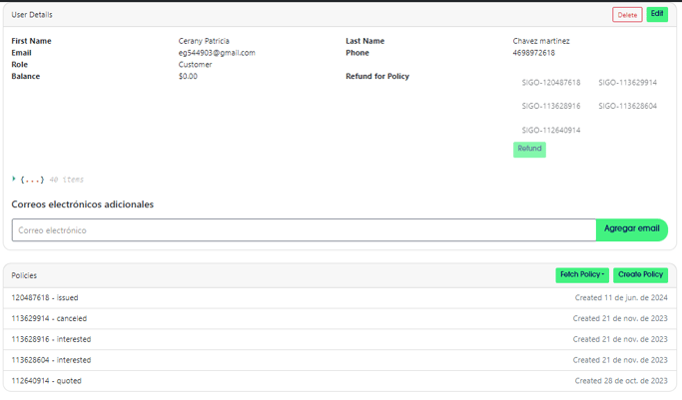The image size is (682, 400).
Task: Expand the collapsed 40 items object
Action: [14, 180]
